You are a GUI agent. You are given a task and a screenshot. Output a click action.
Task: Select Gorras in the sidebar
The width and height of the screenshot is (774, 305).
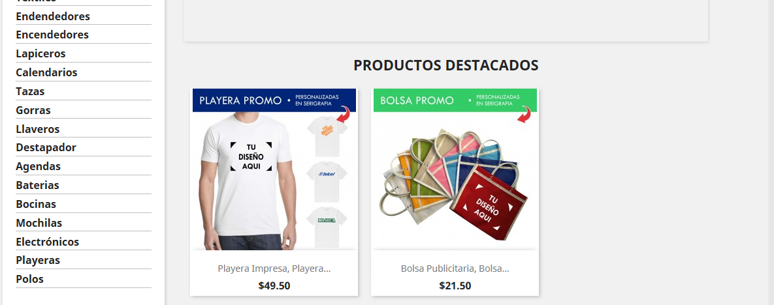33,110
